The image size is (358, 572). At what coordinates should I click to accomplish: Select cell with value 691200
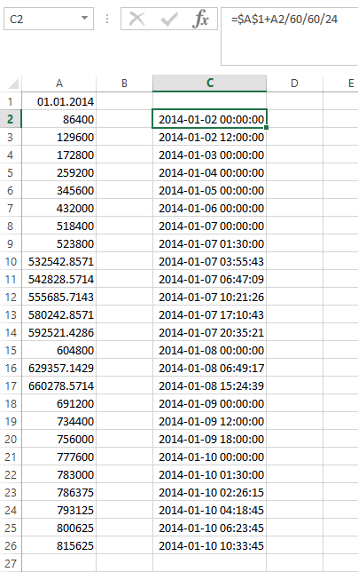(x=59, y=403)
